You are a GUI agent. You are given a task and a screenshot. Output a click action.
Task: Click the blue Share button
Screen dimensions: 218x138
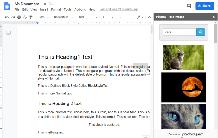click(x=205, y=6)
